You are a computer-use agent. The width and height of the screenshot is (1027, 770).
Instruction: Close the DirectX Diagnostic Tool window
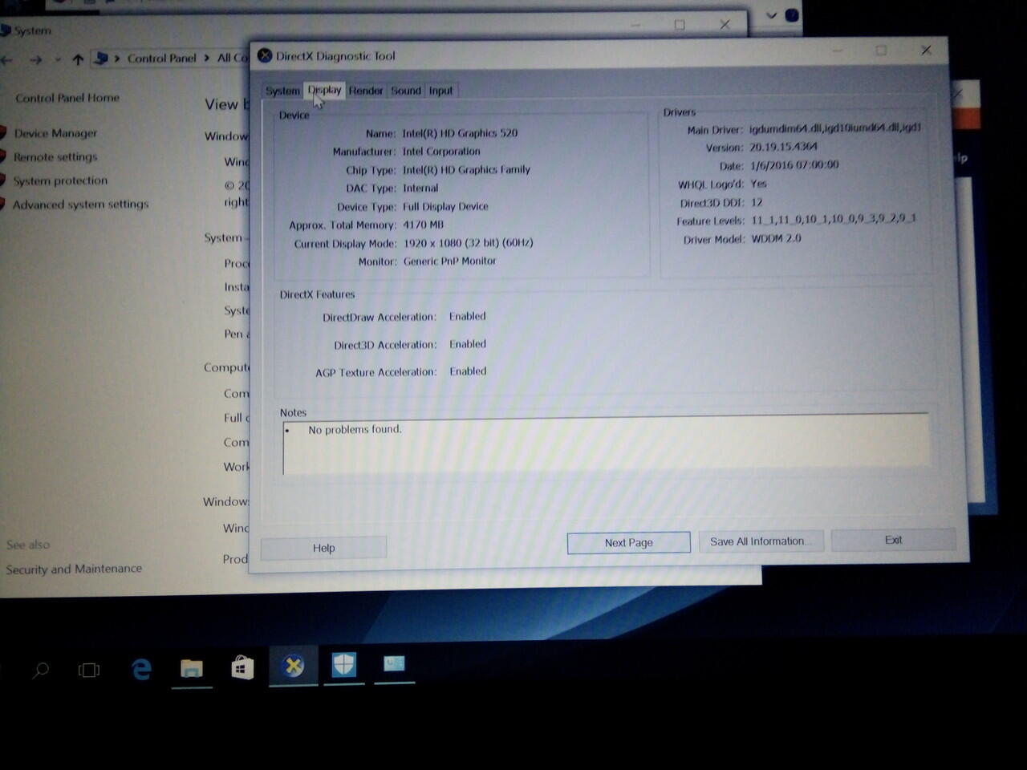tap(926, 50)
